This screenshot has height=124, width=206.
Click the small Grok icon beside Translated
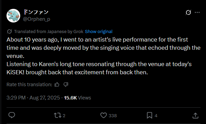click(x=10, y=31)
